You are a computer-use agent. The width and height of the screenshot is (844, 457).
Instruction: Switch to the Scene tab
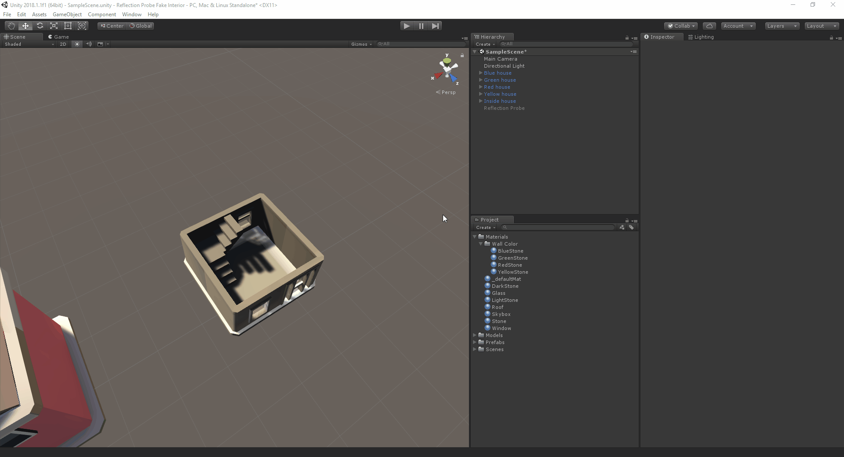pos(22,37)
